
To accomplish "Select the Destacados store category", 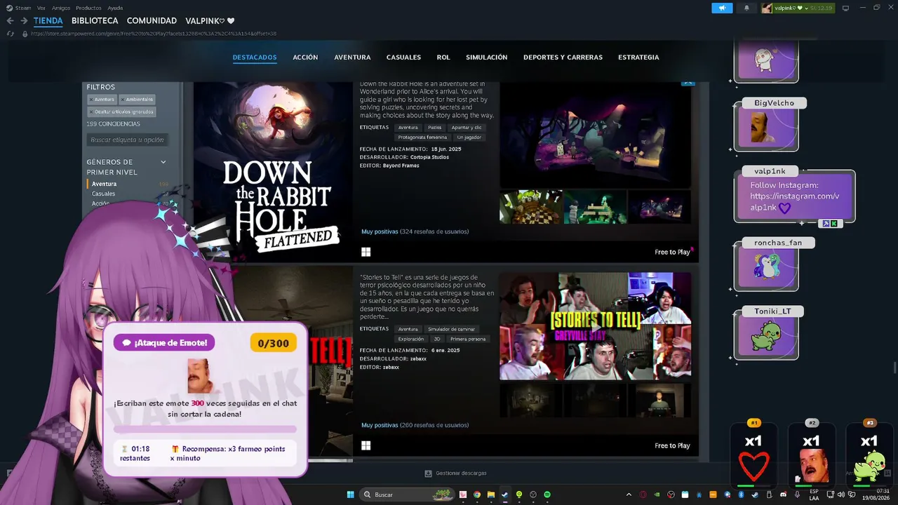I will click(x=255, y=58).
